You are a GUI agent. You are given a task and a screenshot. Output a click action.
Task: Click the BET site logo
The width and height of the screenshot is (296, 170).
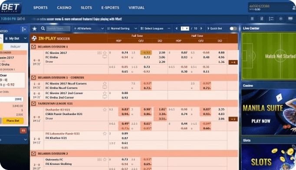click(x=10, y=7)
